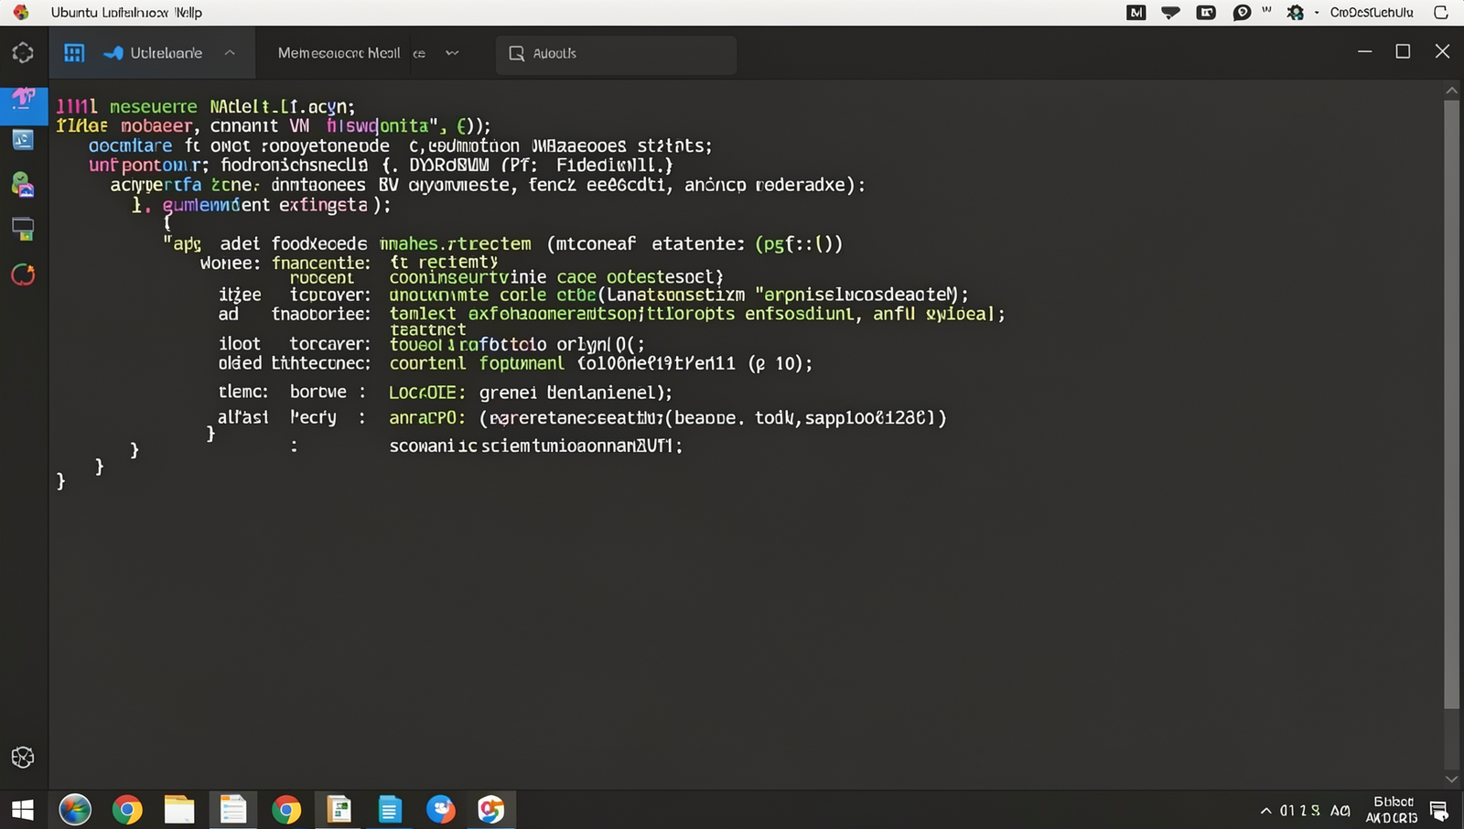Click the gear settings icon in the top bar

(x=1296, y=13)
